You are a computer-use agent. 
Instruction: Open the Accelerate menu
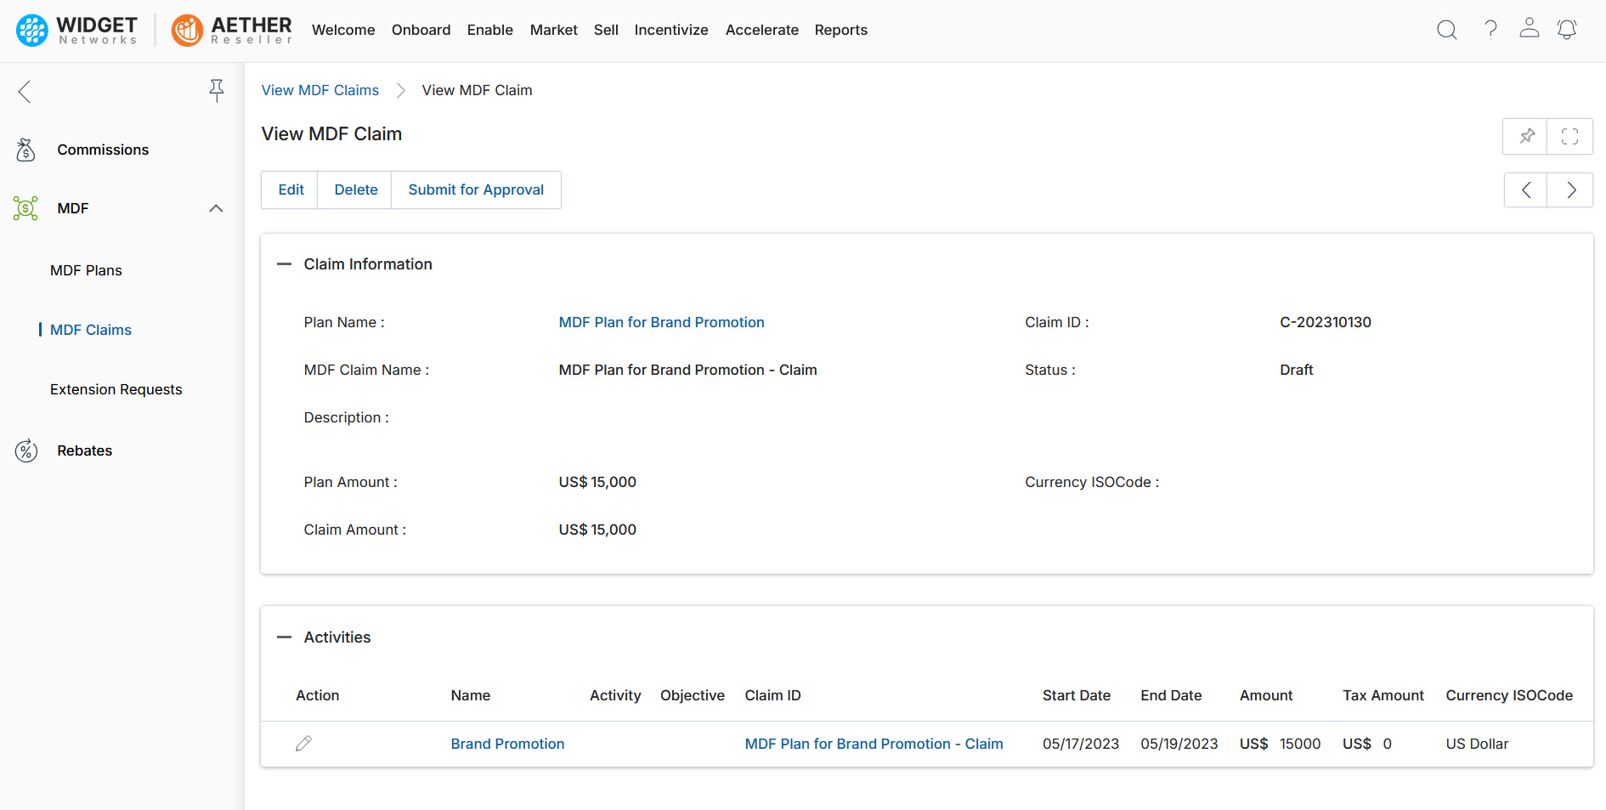pos(761,30)
